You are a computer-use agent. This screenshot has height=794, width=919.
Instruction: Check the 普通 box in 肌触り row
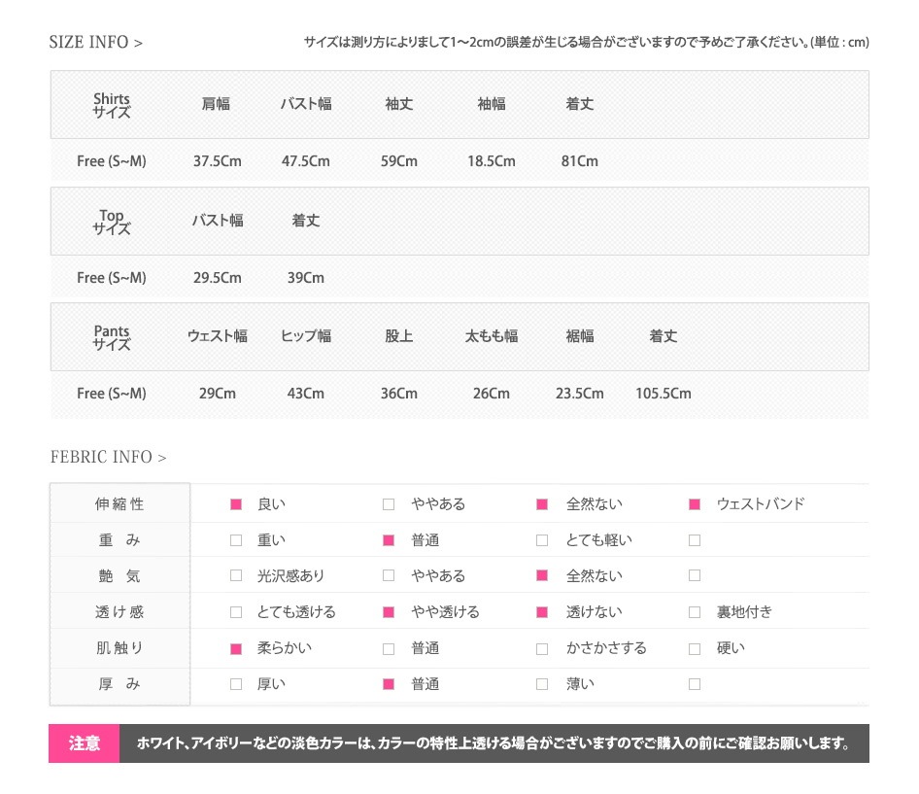(389, 648)
